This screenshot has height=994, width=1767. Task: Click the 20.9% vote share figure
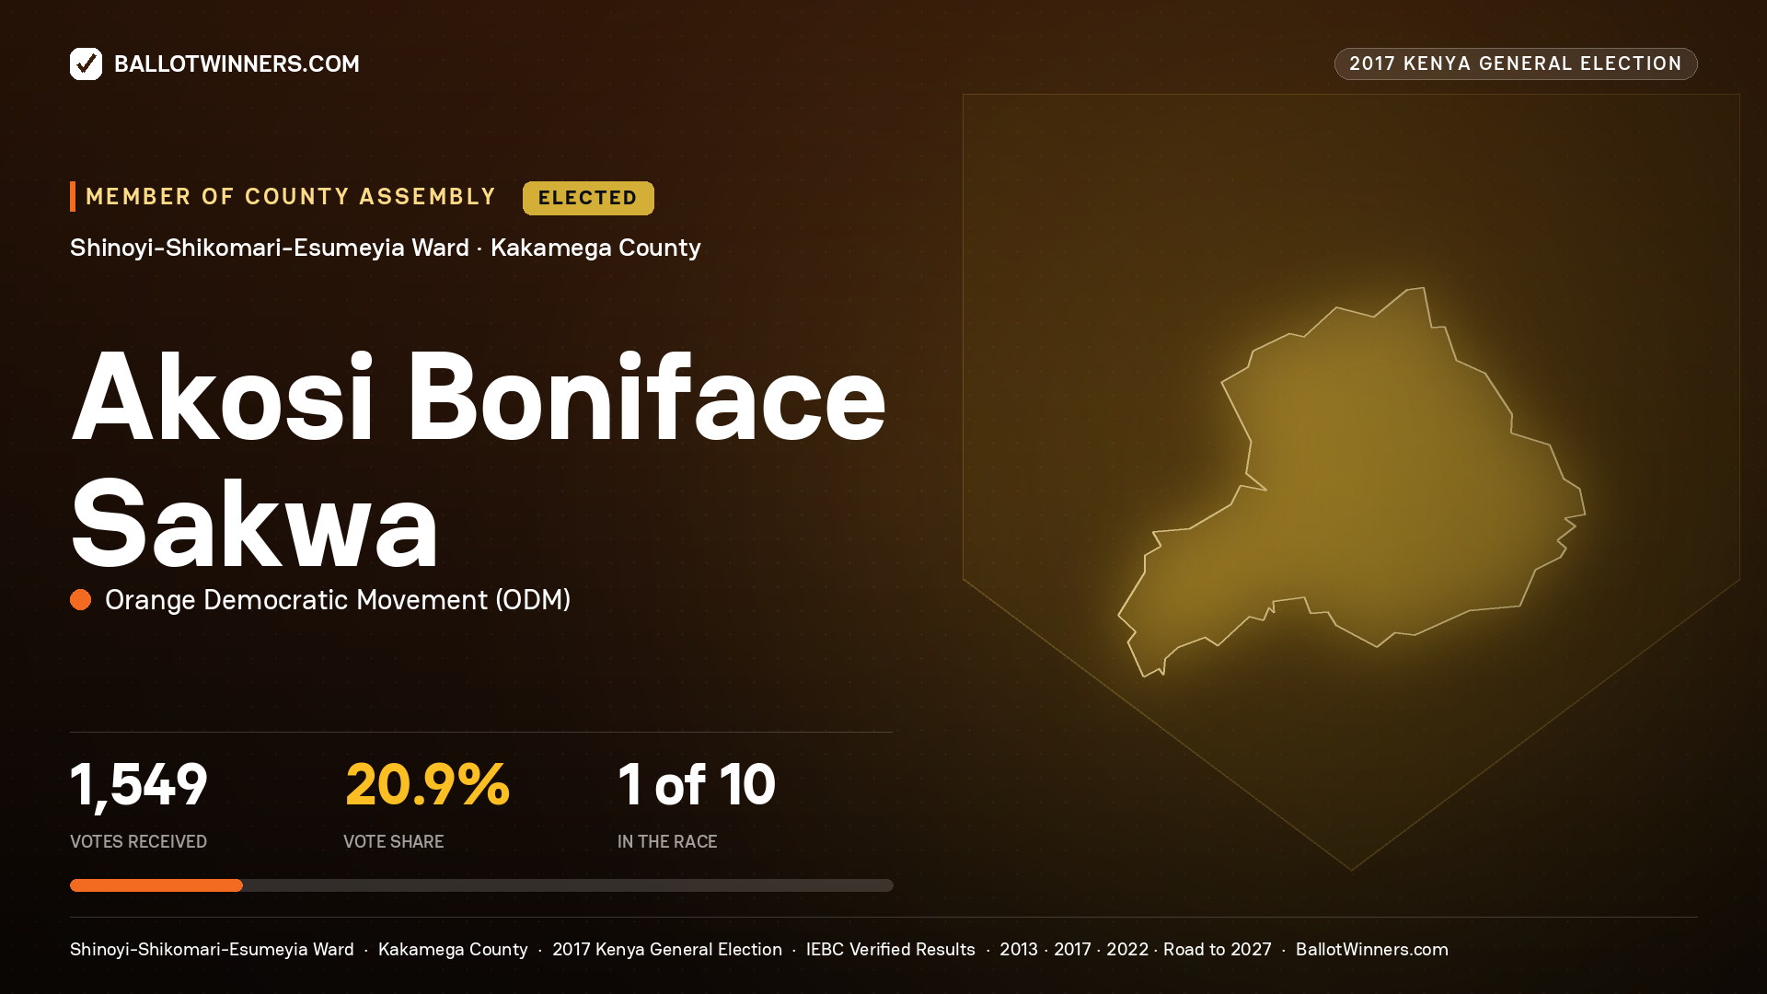click(427, 785)
